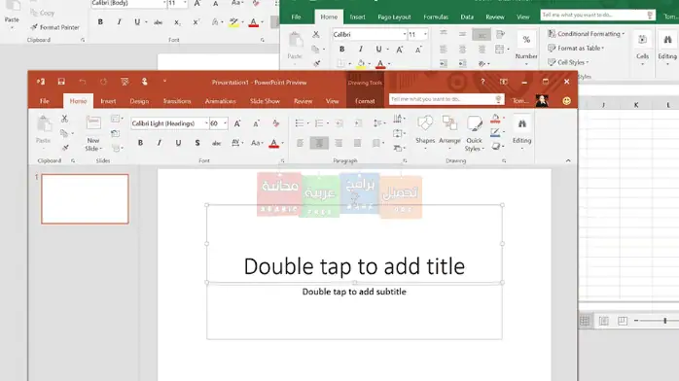Open Drawing Tools Format tab
Image resolution: width=679 pixels, height=381 pixels.
365,101
